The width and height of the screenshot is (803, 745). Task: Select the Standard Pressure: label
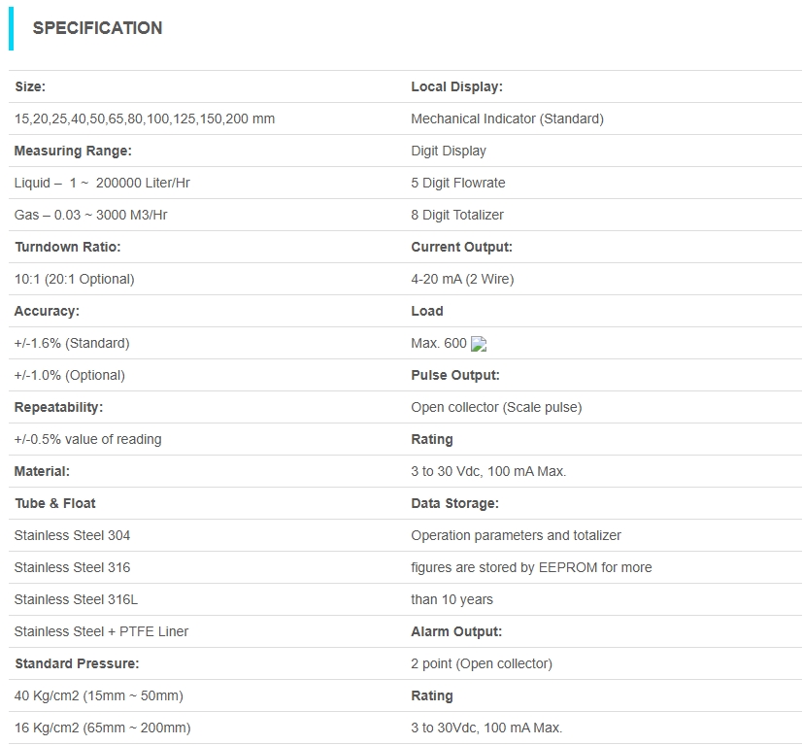(77, 664)
